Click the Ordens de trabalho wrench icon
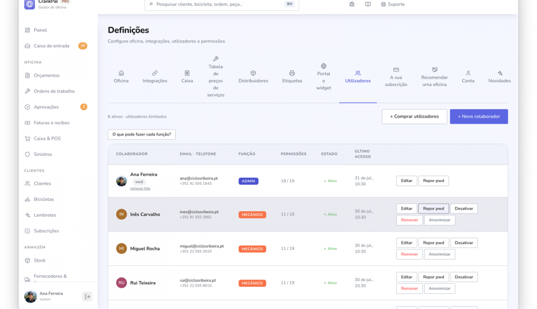This screenshot has width=537, height=309. click(x=27, y=91)
